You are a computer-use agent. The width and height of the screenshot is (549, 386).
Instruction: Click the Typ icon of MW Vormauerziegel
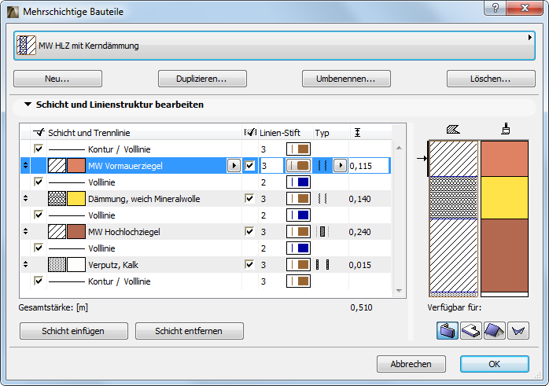pyautogui.click(x=322, y=166)
